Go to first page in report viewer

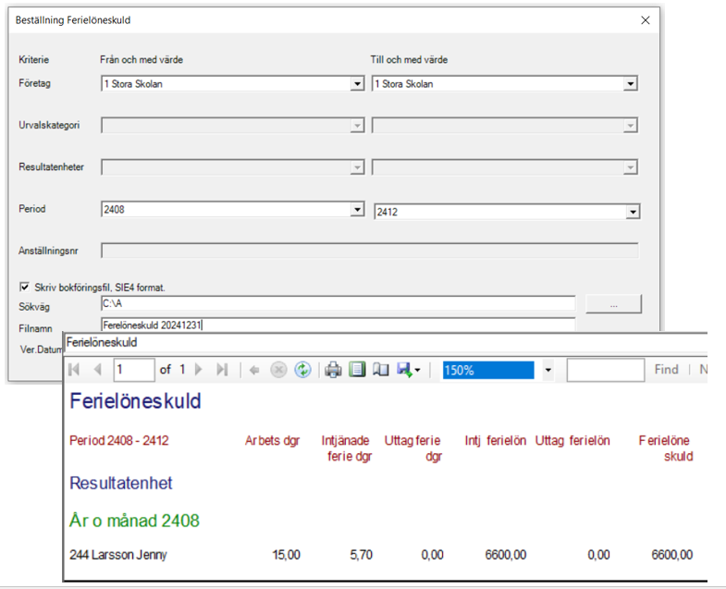tap(74, 370)
